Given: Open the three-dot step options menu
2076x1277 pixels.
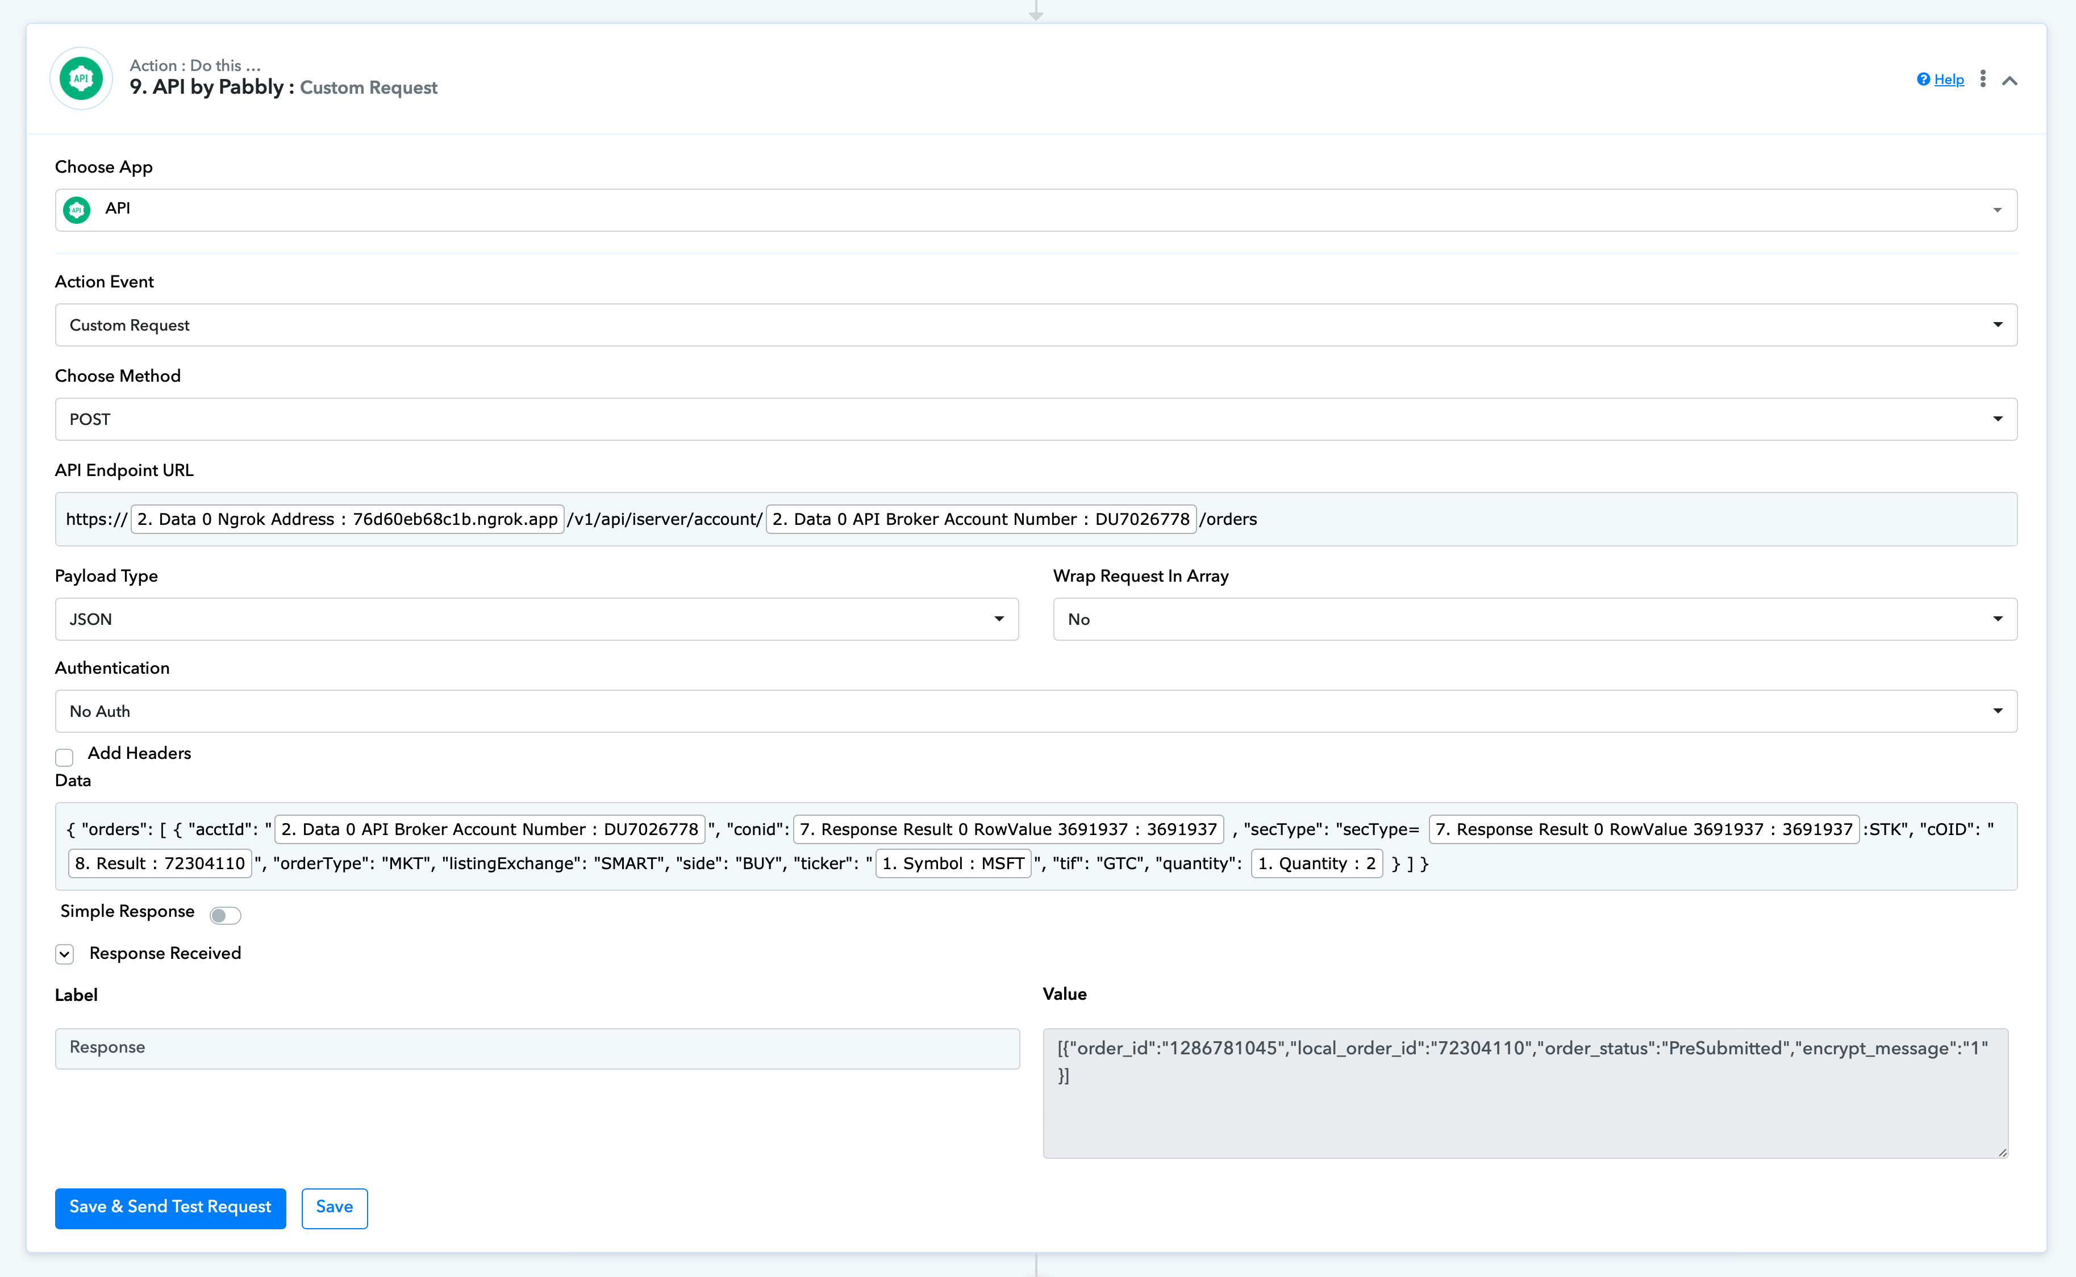Looking at the screenshot, I should tap(1982, 80).
